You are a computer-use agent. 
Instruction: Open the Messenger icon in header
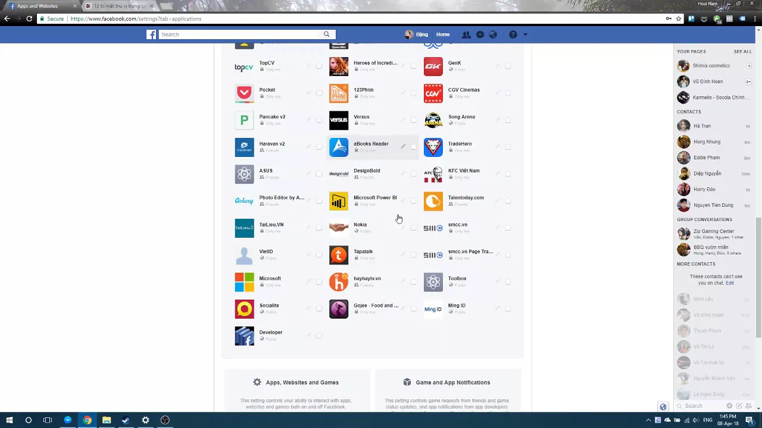click(480, 34)
